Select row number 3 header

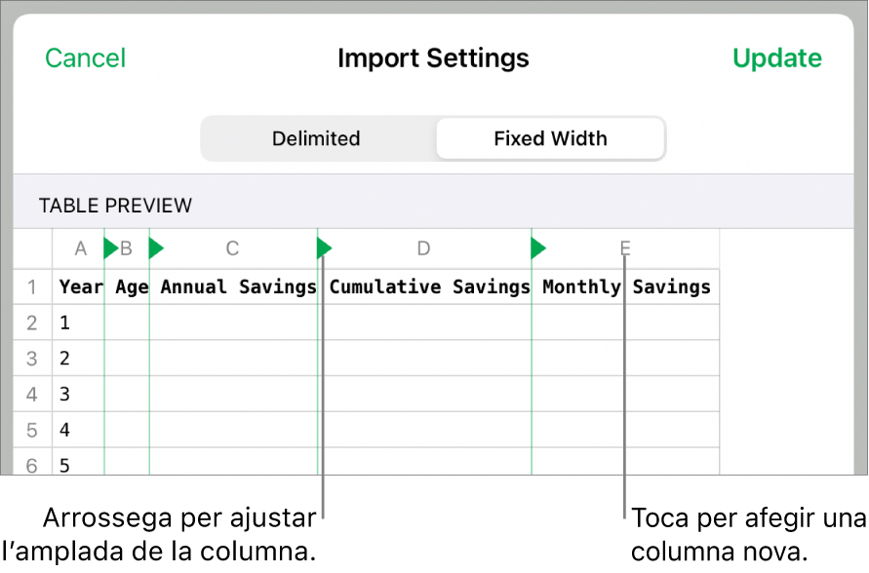[x=32, y=359]
